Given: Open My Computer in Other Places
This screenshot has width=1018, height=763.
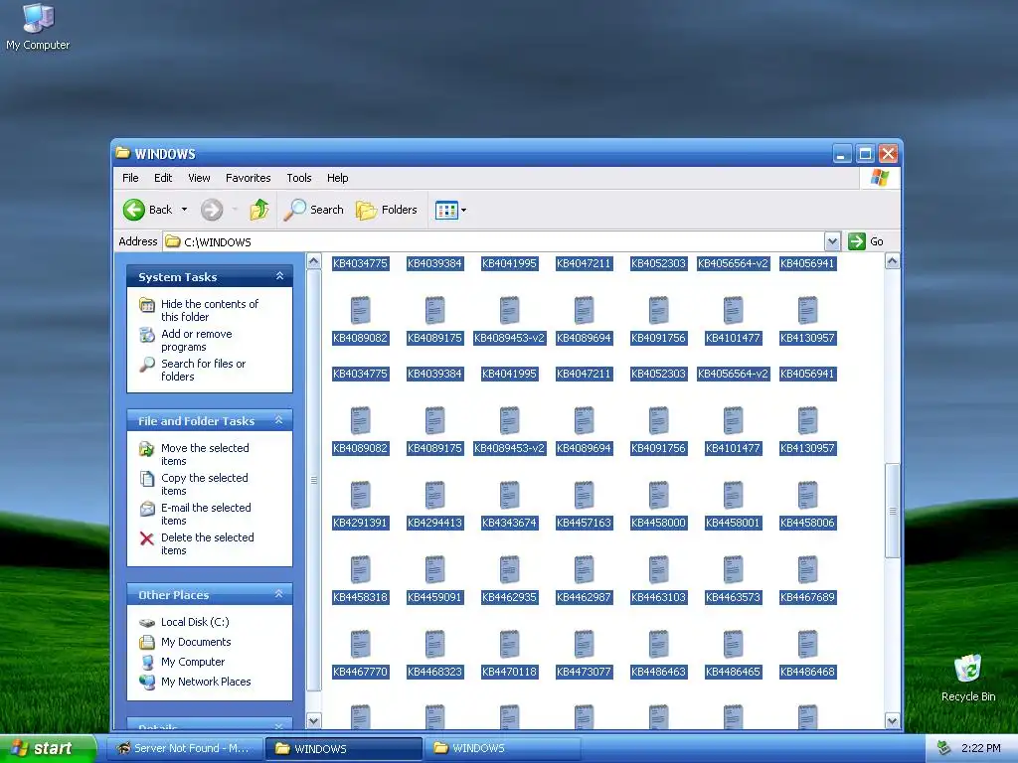Looking at the screenshot, I should 193,662.
